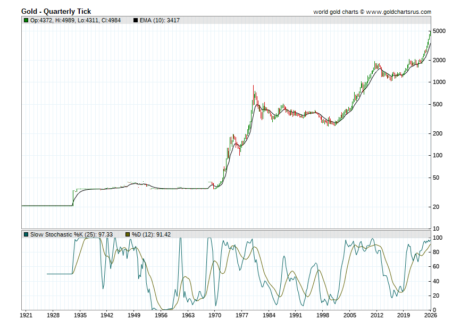Click the %D (12): 91.42 legend text
The height and width of the screenshot is (329, 452).
(152, 234)
